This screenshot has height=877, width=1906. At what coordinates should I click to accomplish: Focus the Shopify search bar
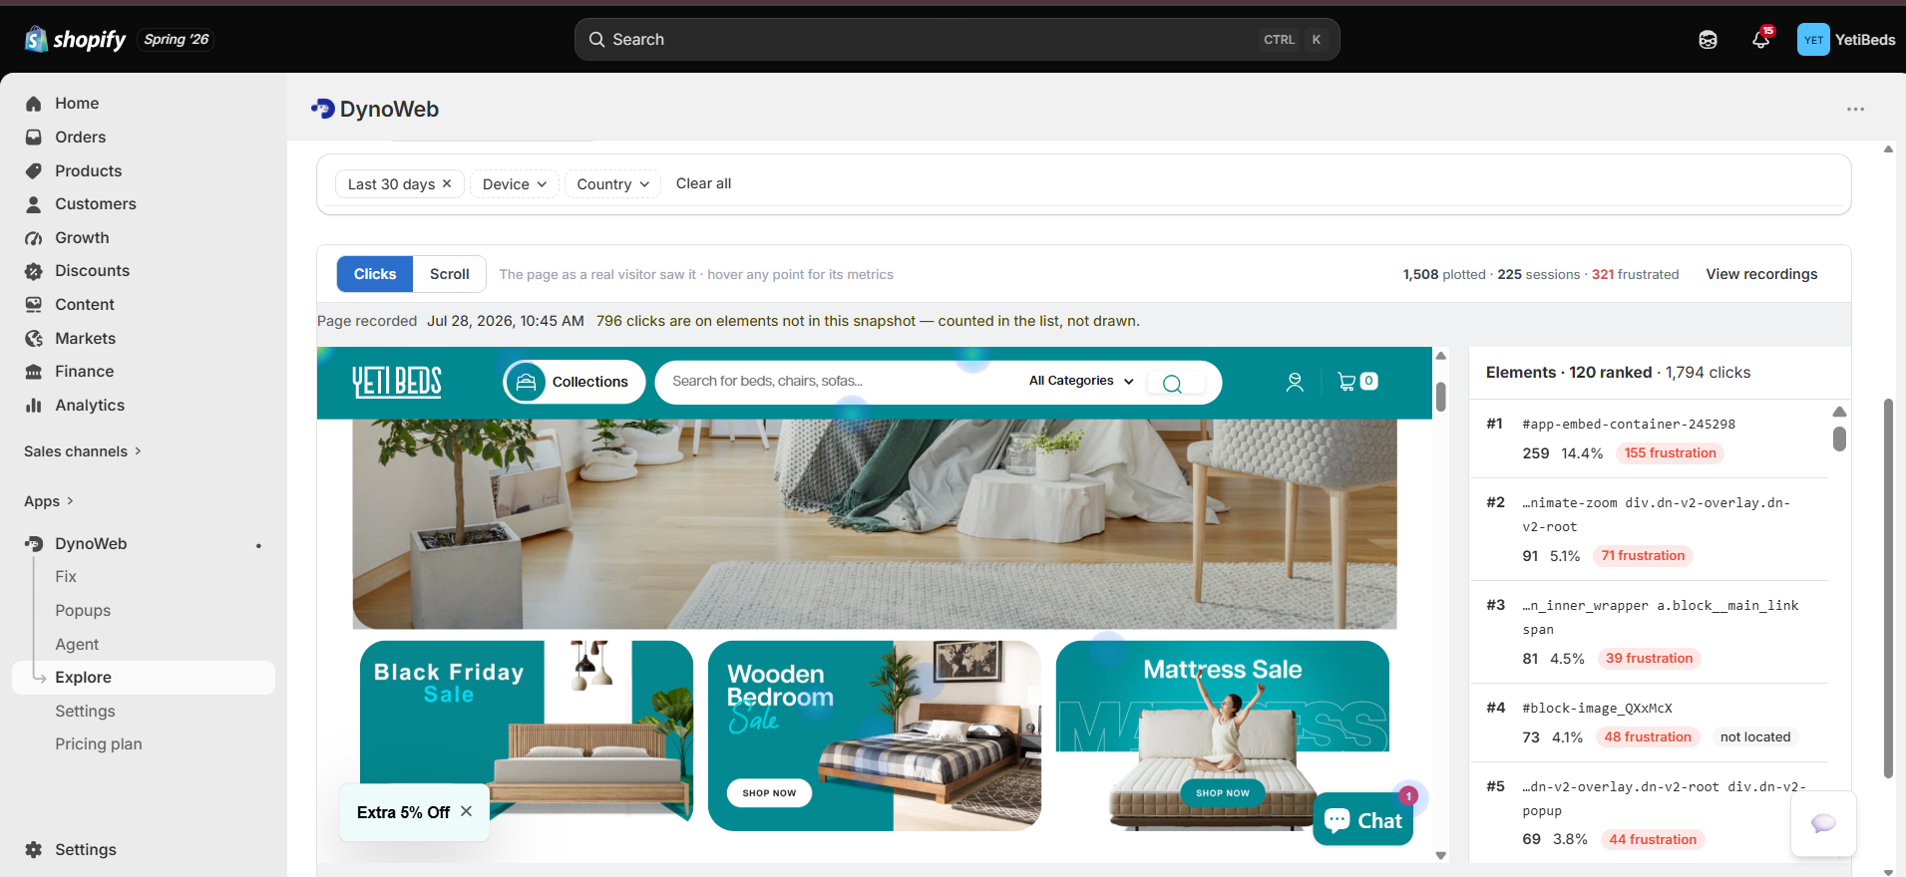pyautogui.click(x=956, y=40)
